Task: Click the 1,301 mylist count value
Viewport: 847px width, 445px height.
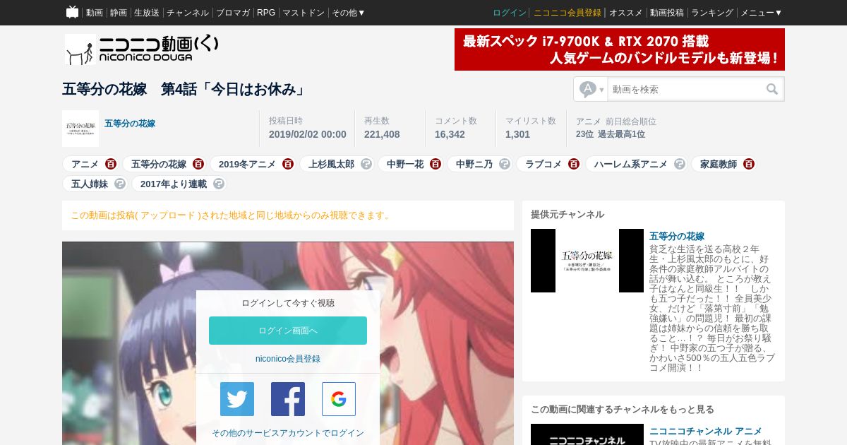Action: tap(517, 134)
